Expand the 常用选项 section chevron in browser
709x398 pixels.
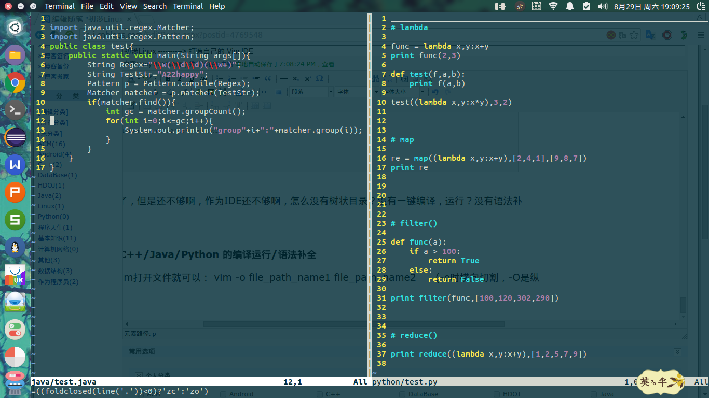point(677,352)
